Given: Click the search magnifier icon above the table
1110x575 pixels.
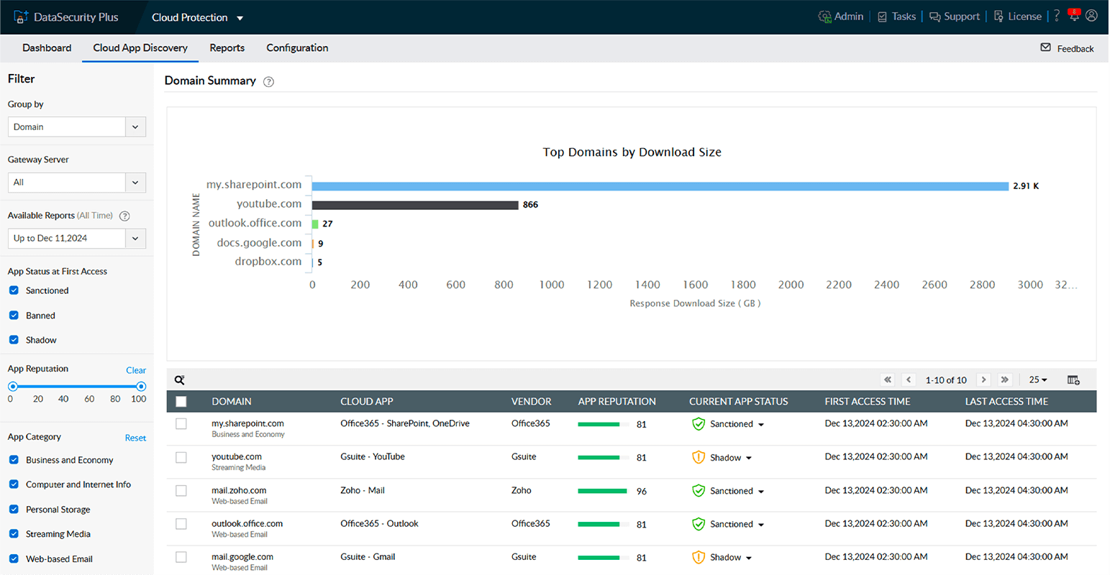Looking at the screenshot, I should coord(179,379).
